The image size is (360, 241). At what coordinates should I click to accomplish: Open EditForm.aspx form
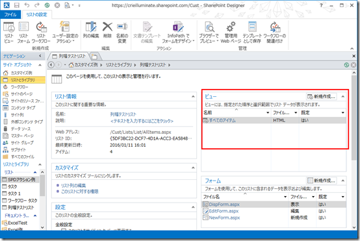click(224, 211)
